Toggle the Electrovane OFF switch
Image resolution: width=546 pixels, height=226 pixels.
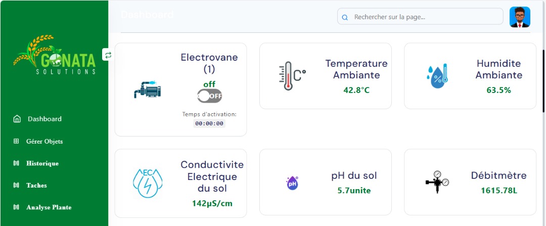point(209,96)
